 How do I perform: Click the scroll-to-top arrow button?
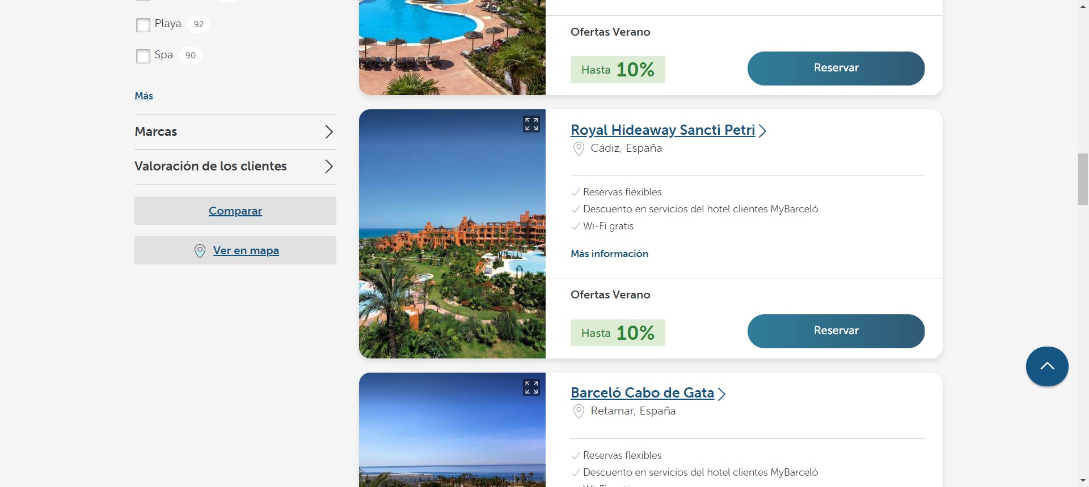click(x=1046, y=366)
